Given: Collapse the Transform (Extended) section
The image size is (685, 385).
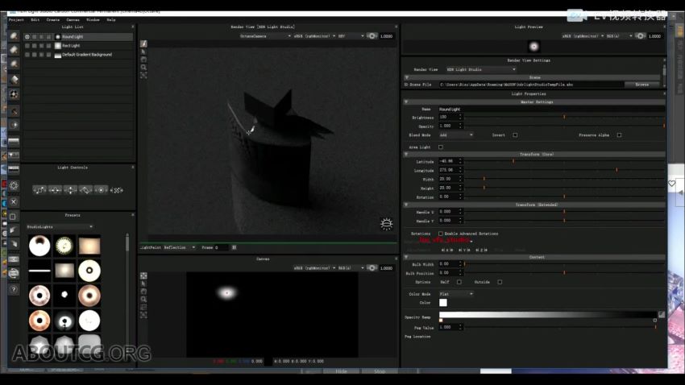Looking at the screenshot, I should [406, 205].
